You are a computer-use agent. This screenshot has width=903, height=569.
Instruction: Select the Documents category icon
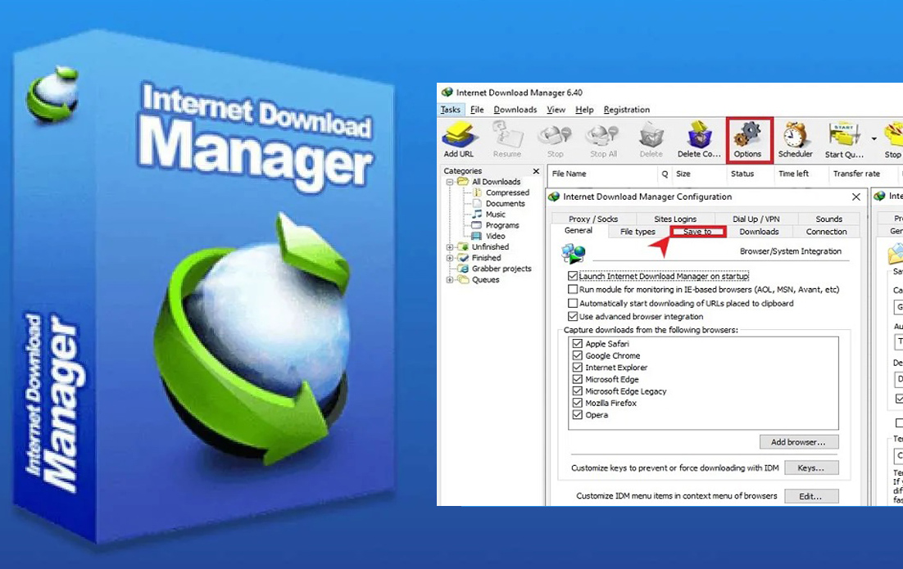click(x=477, y=204)
